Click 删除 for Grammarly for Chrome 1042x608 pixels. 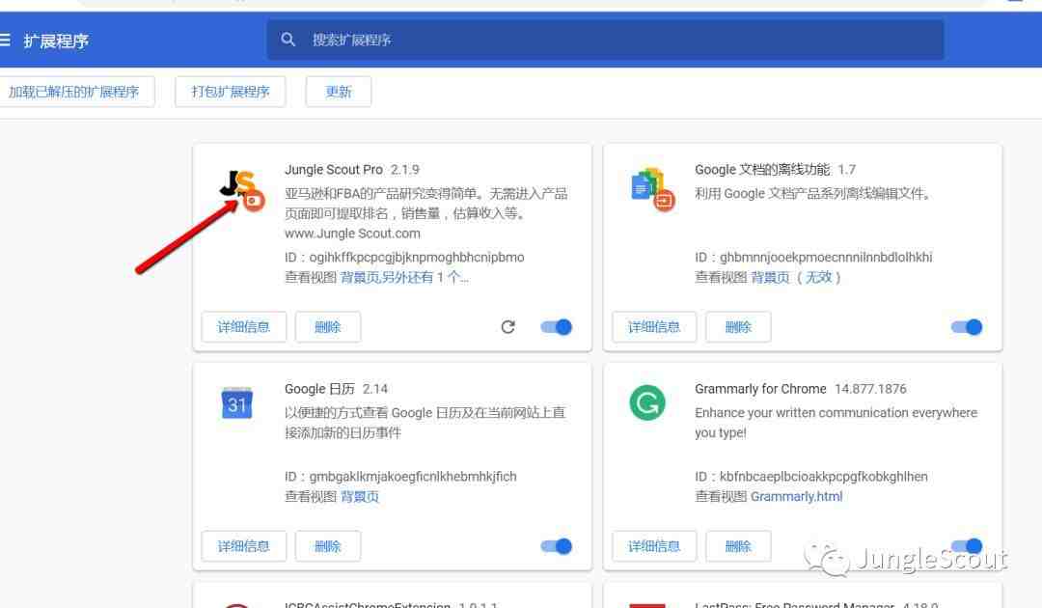(x=738, y=546)
